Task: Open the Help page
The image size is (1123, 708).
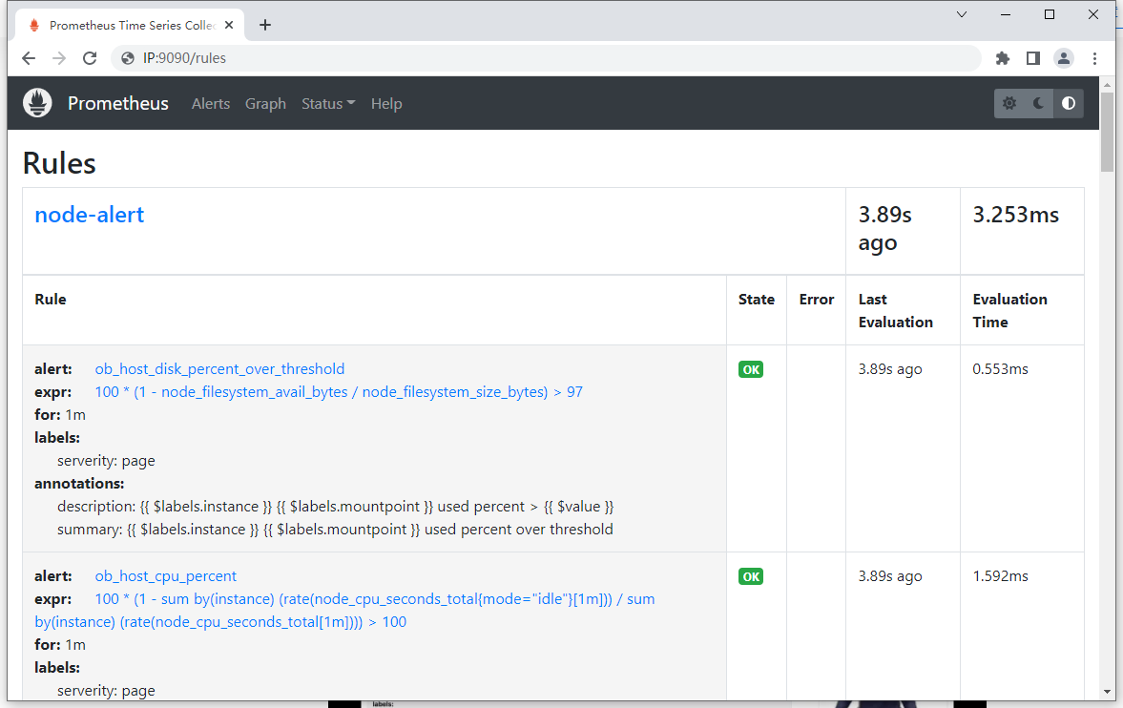Action: 386,103
